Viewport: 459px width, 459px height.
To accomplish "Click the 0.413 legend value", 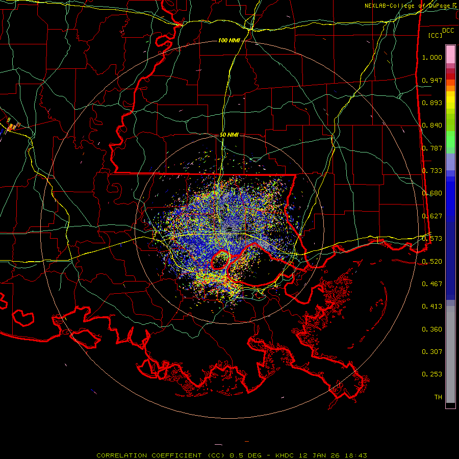I will point(432,307).
